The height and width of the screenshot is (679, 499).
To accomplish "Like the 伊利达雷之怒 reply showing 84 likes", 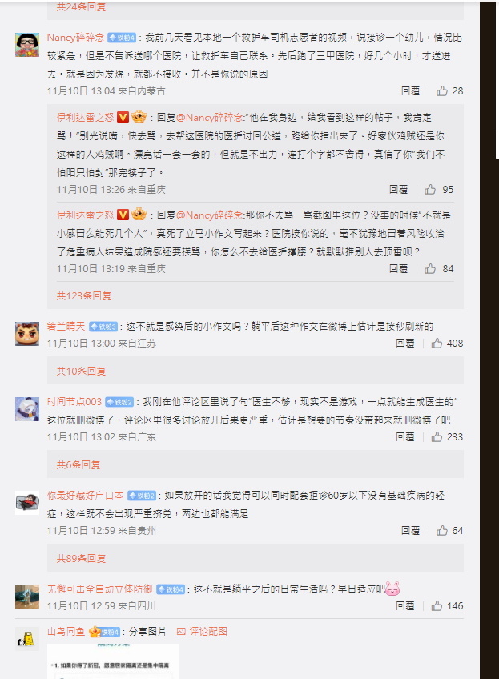I will (x=430, y=268).
